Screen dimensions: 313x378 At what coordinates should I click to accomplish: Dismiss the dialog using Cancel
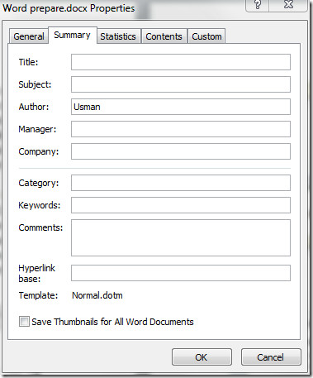271,357
